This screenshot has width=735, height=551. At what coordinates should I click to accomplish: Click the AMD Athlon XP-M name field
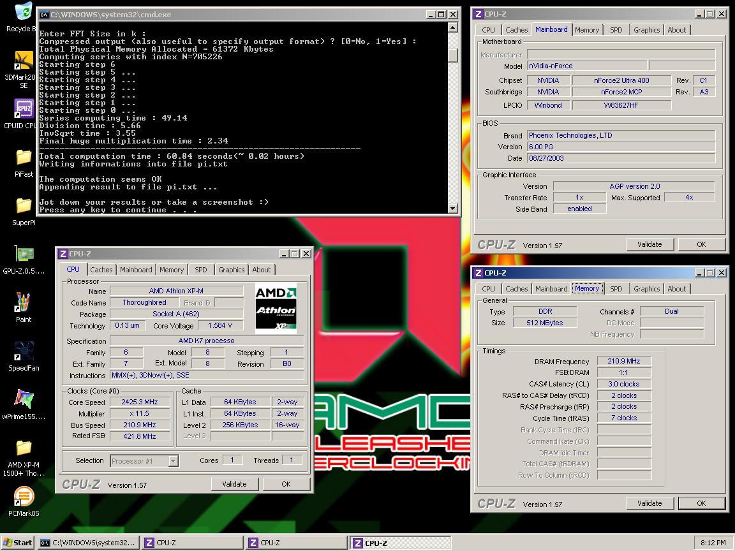click(x=176, y=291)
